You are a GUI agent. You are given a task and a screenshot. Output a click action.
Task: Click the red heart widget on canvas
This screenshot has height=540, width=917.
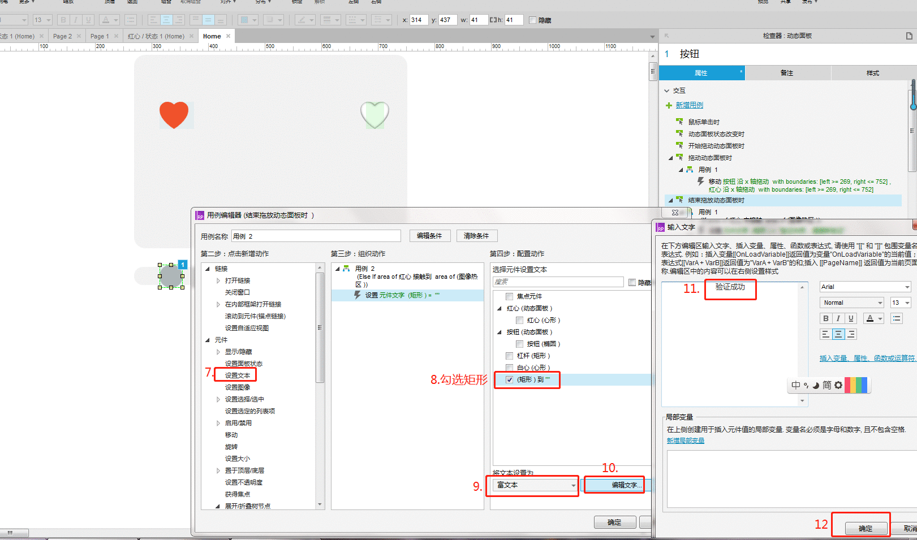click(174, 115)
